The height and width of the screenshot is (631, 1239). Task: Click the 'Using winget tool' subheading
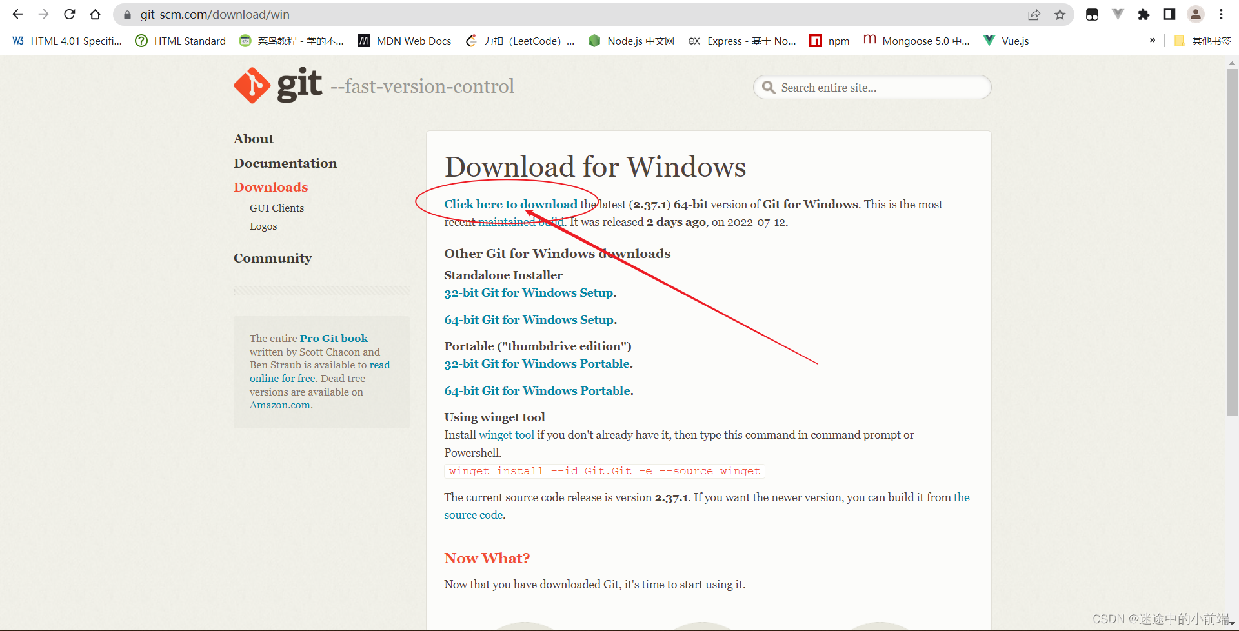[494, 417]
